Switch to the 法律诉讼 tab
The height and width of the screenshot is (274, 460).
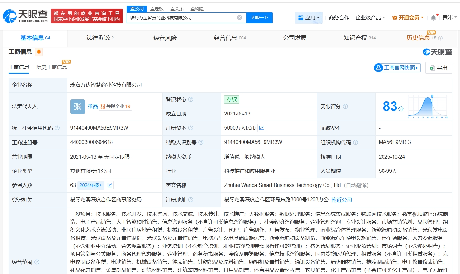click(x=100, y=38)
